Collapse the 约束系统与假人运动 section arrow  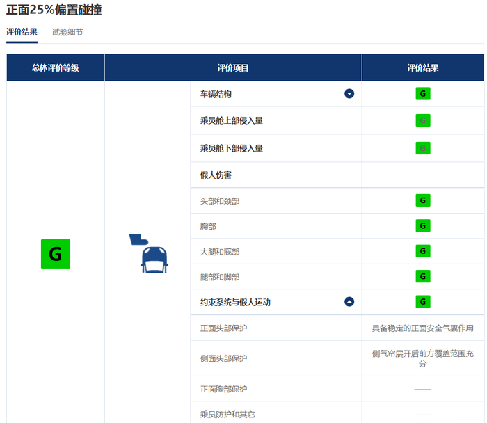349,301
